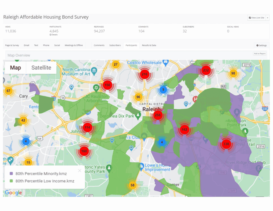Collapse the Map Overview section header

coord(19,55)
